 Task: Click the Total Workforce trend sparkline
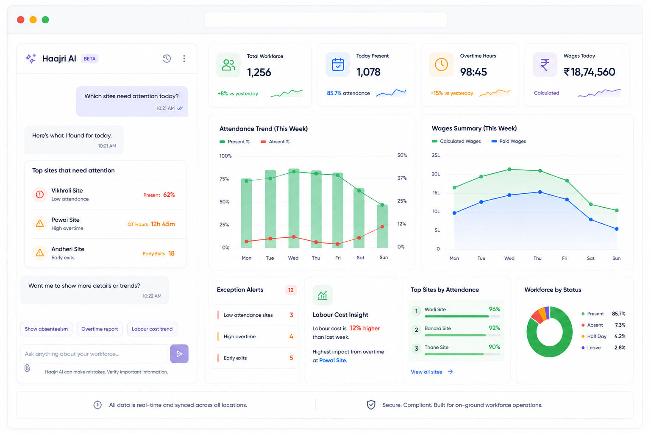pyautogui.click(x=287, y=93)
